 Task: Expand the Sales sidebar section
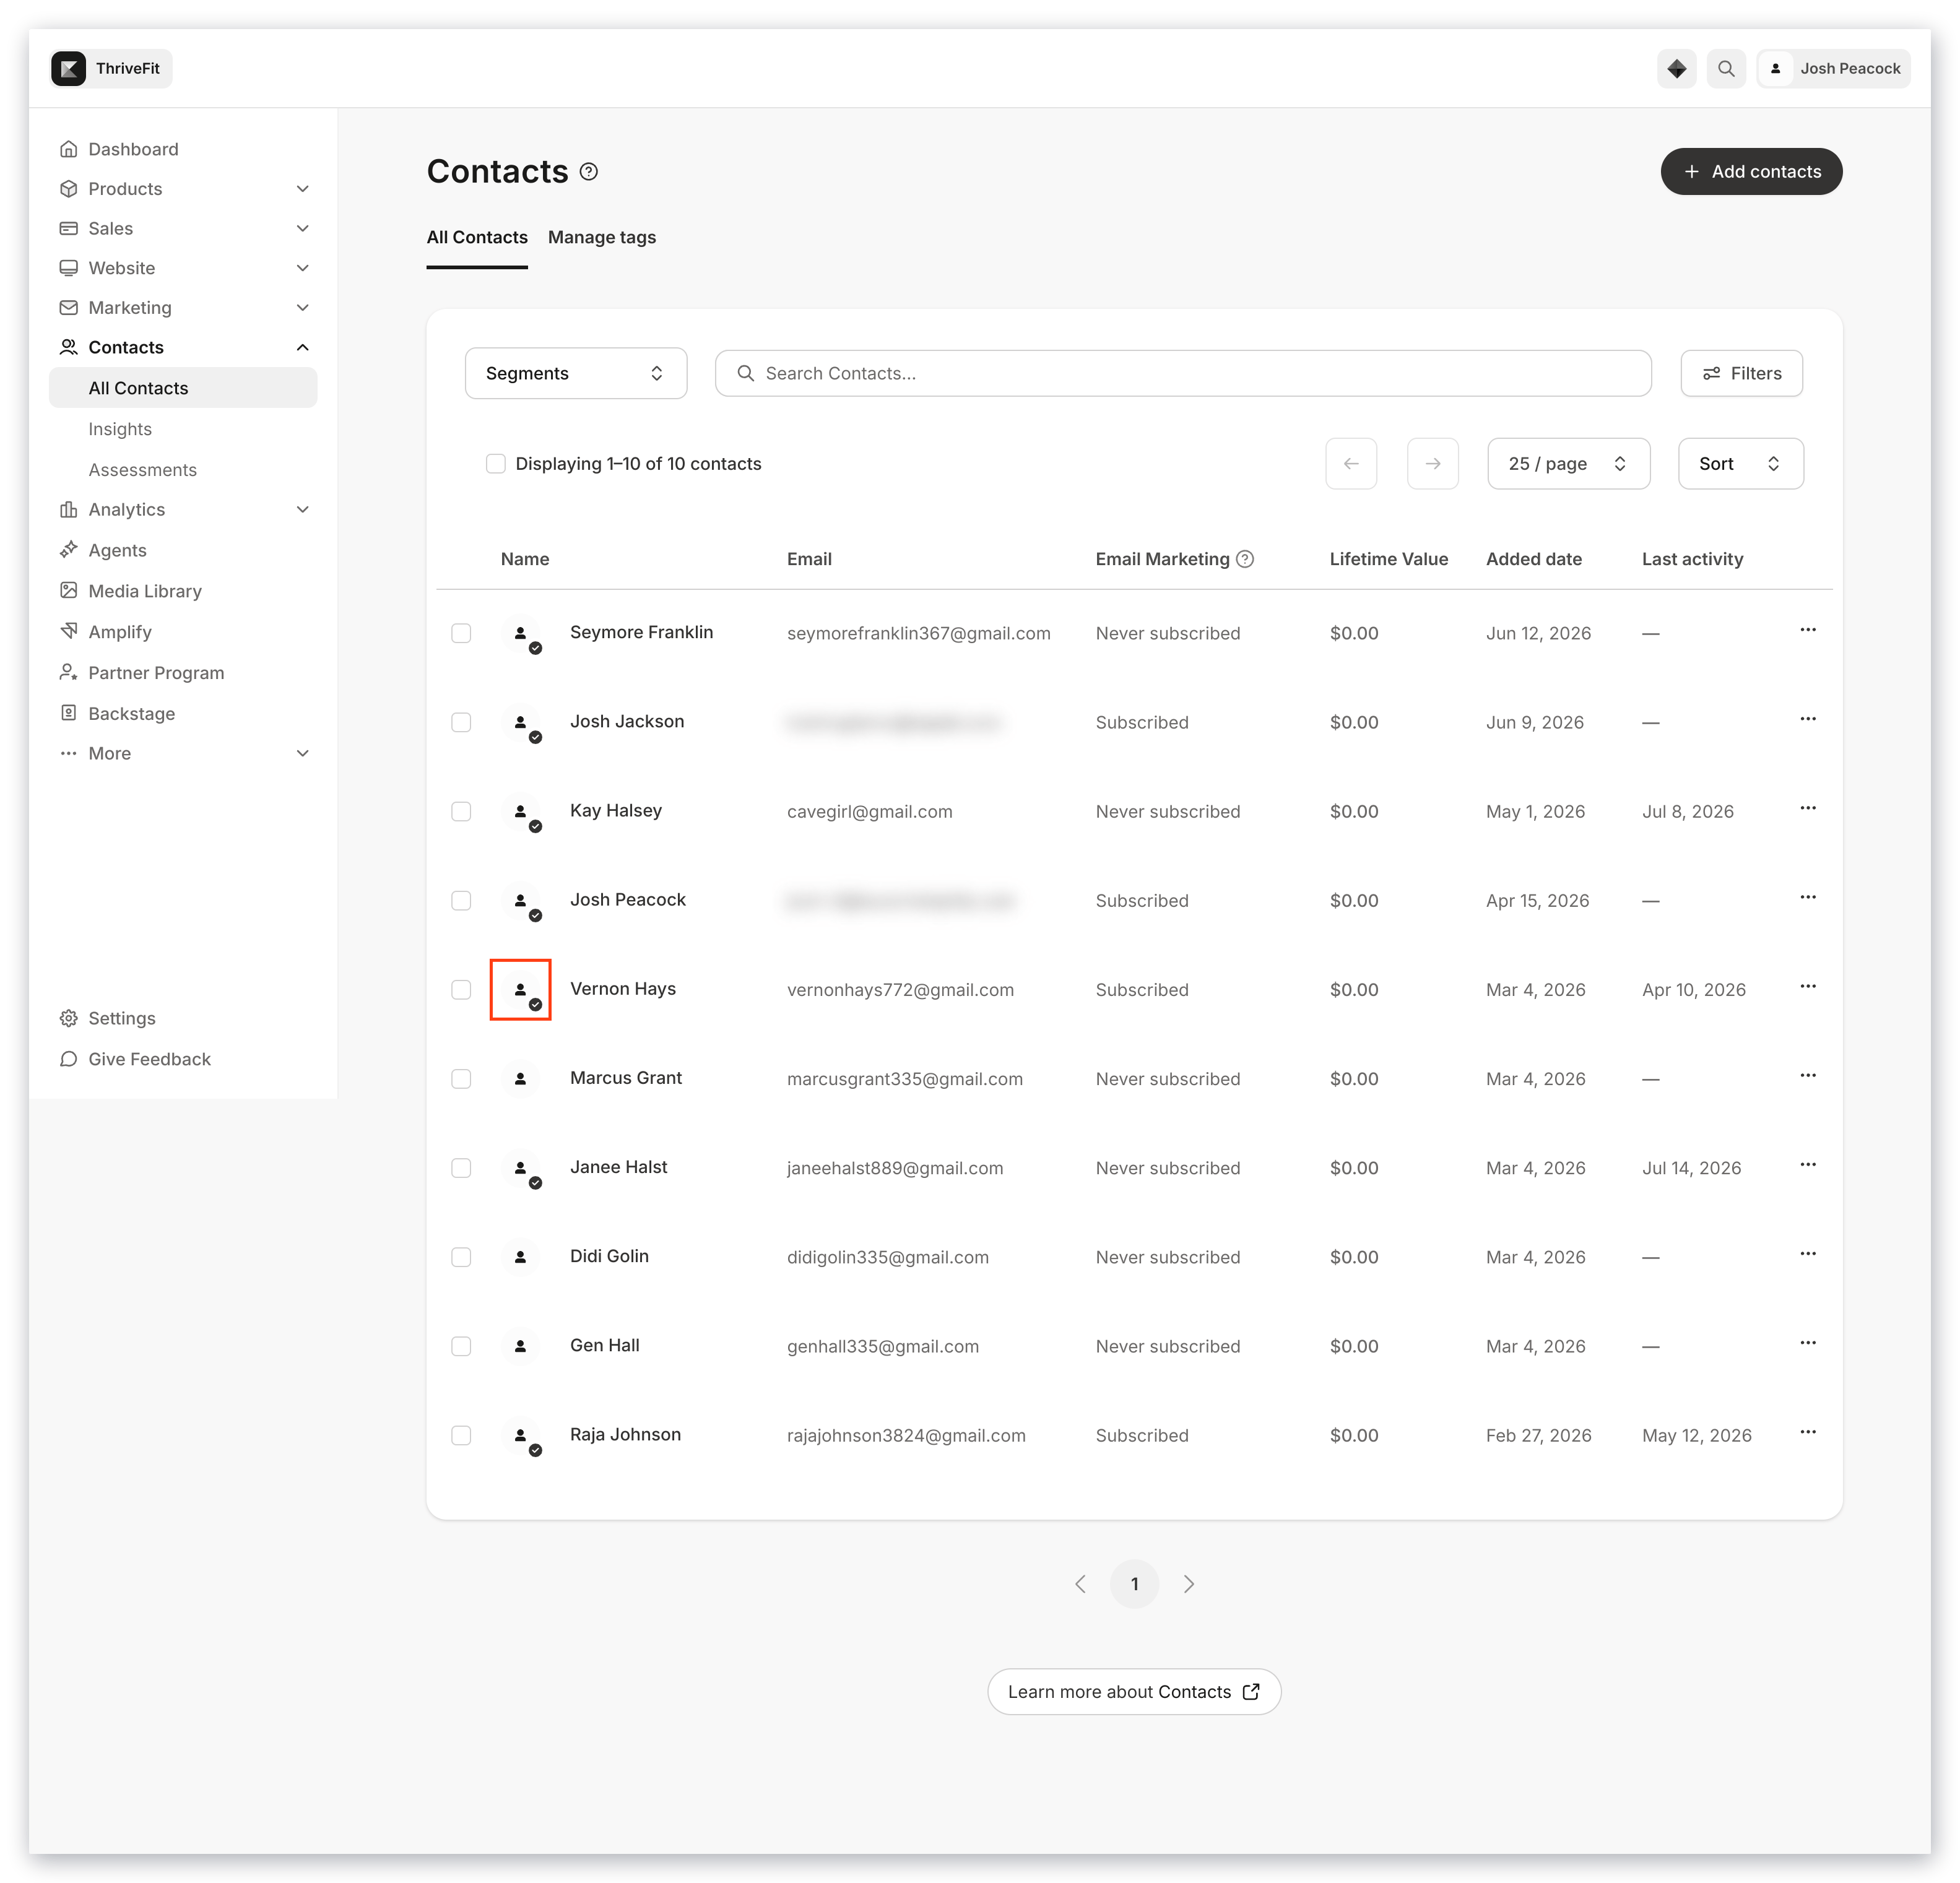(x=303, y=228)
